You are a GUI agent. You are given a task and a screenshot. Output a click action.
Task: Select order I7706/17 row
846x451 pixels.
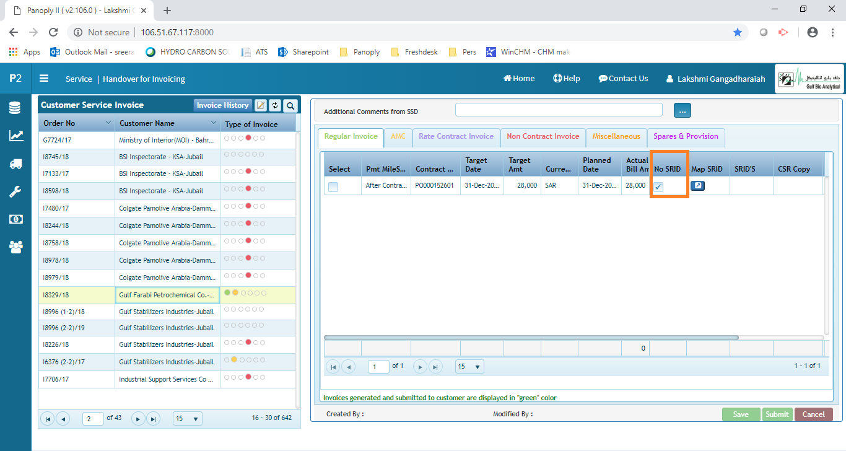click(x=167, y=379)
